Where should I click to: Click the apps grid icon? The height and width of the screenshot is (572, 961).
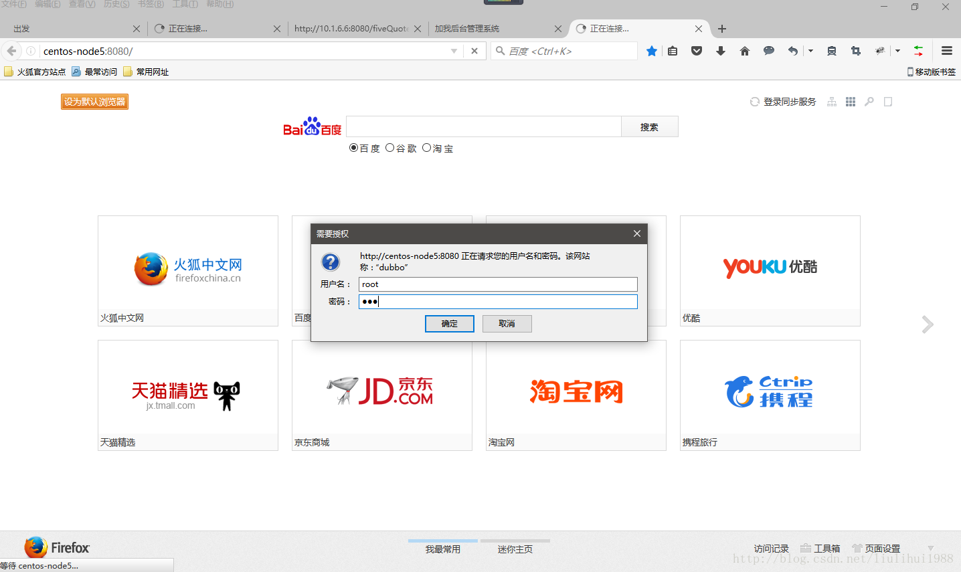pos(851,102)
